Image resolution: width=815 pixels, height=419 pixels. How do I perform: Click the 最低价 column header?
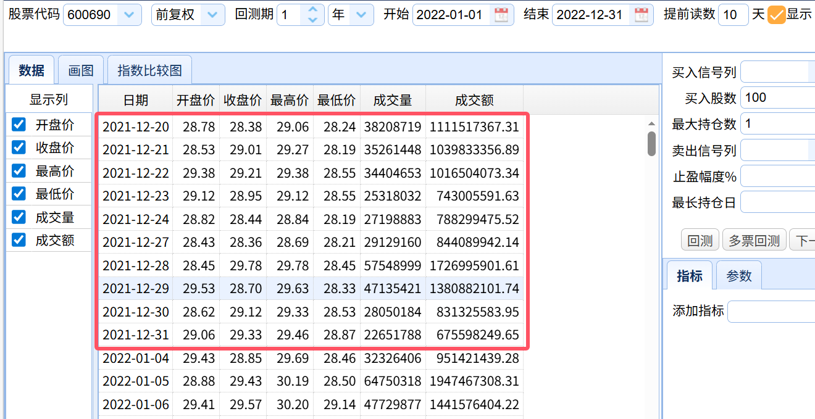click(337, 101)
